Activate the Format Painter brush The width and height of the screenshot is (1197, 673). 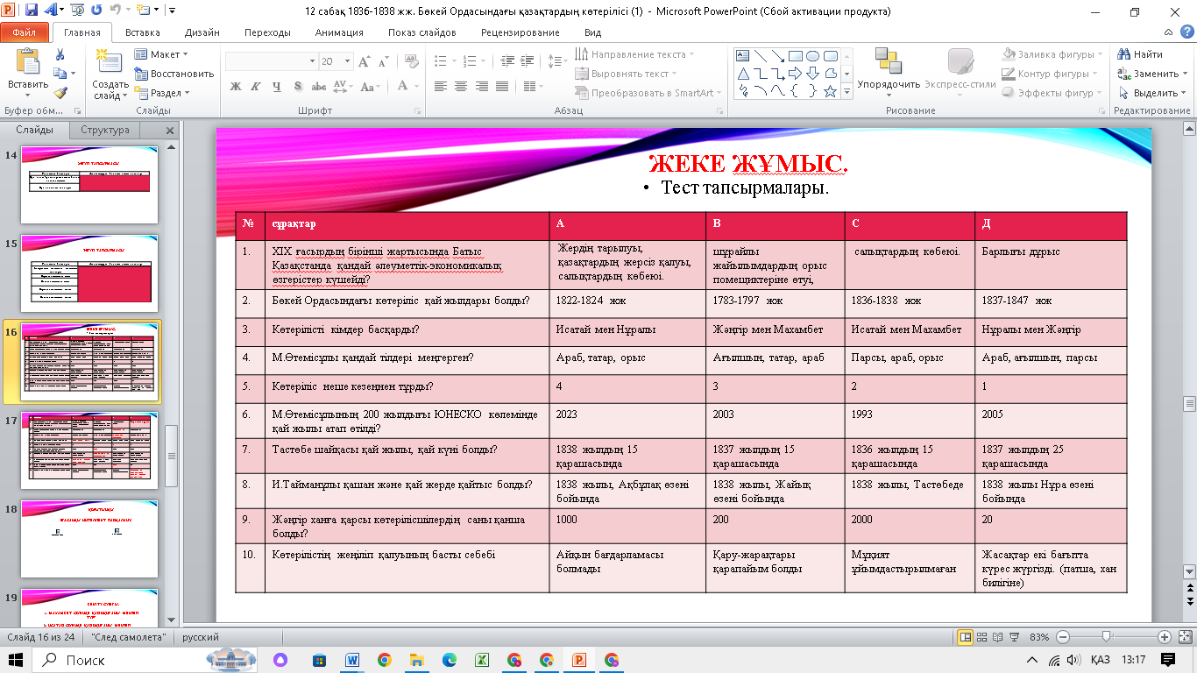point(60,93)
